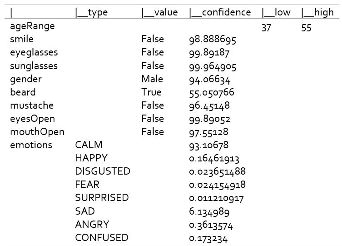
Task: Select the emotions row label
Action: [31, 145]
